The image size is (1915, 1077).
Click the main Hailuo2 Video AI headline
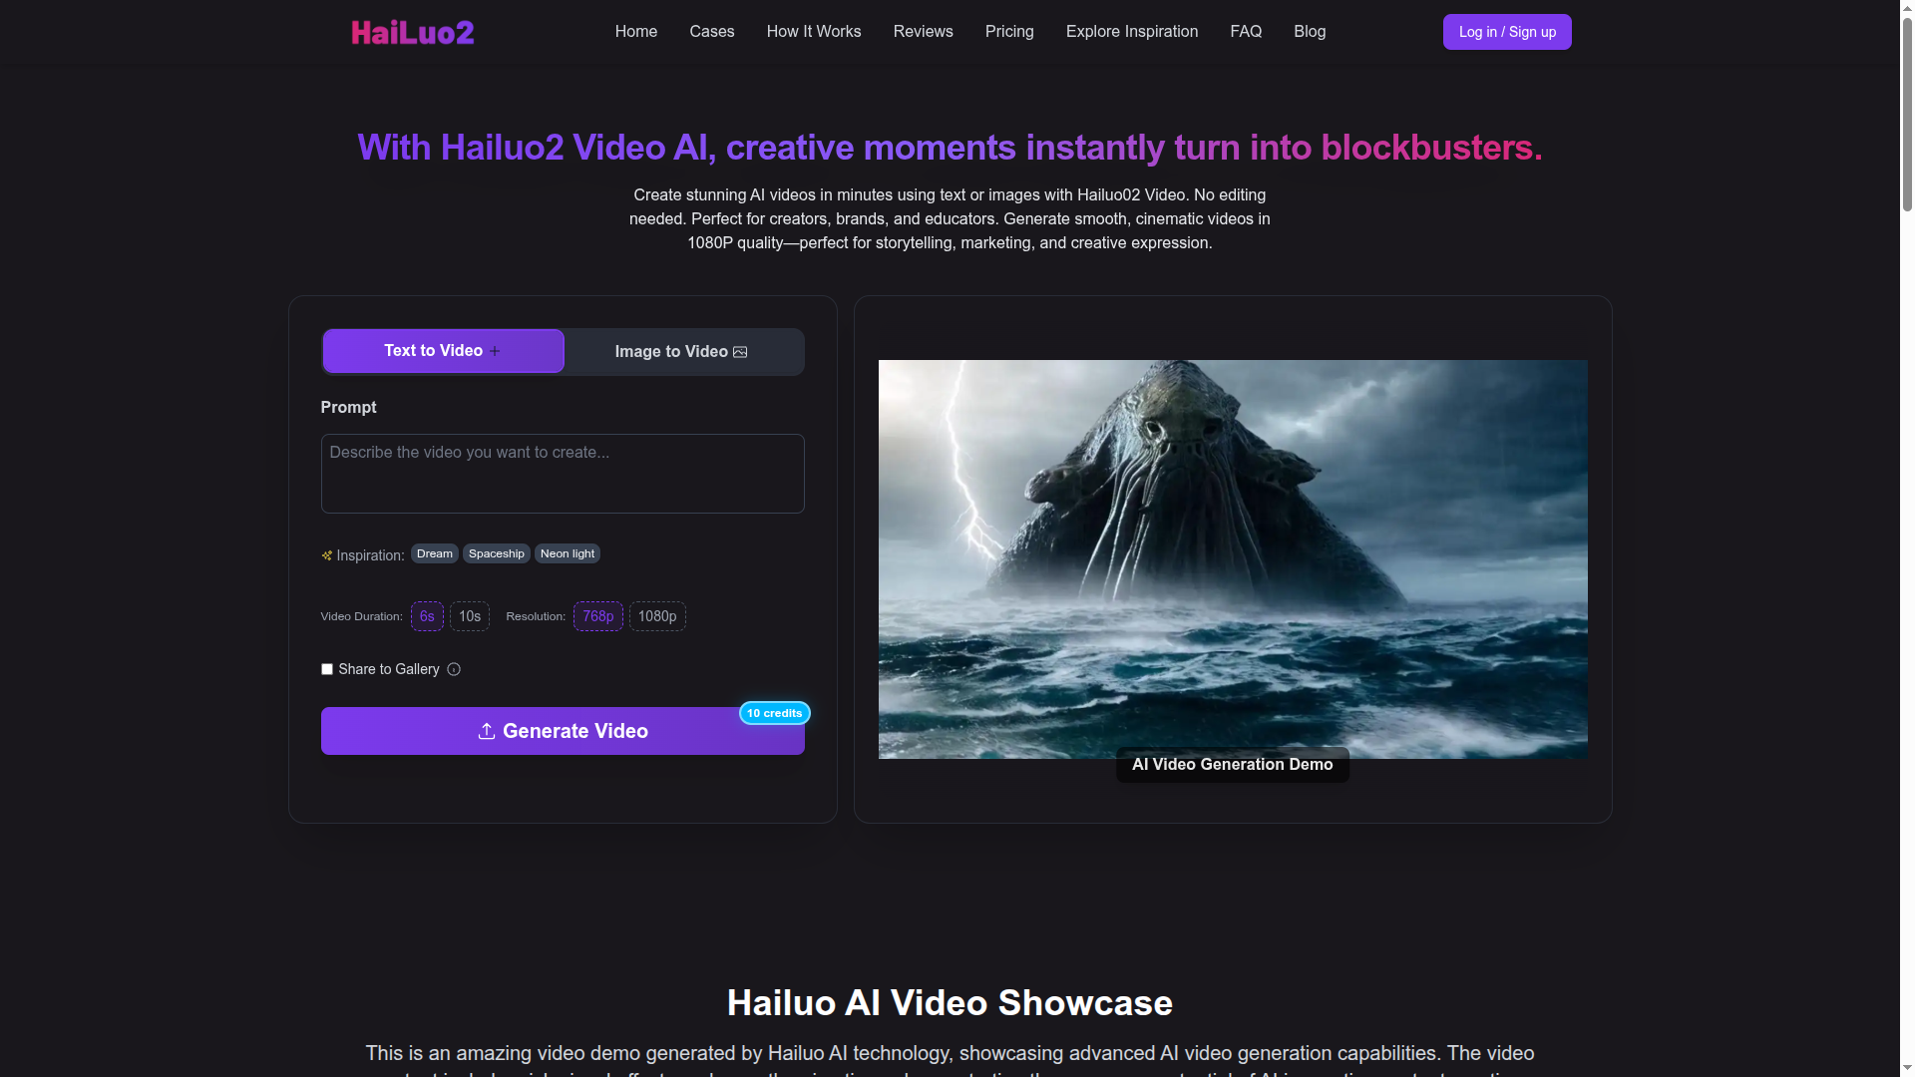click(950, 148)
